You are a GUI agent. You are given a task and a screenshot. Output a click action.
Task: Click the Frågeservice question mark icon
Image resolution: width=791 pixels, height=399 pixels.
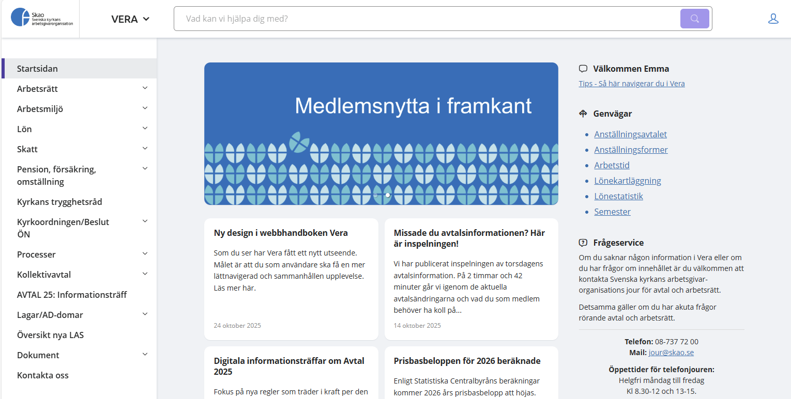point(583,242)
